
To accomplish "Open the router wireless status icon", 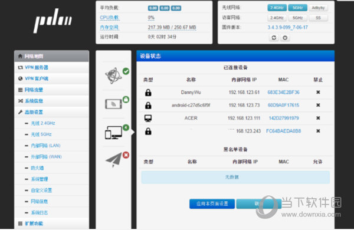I will point(113,104).
